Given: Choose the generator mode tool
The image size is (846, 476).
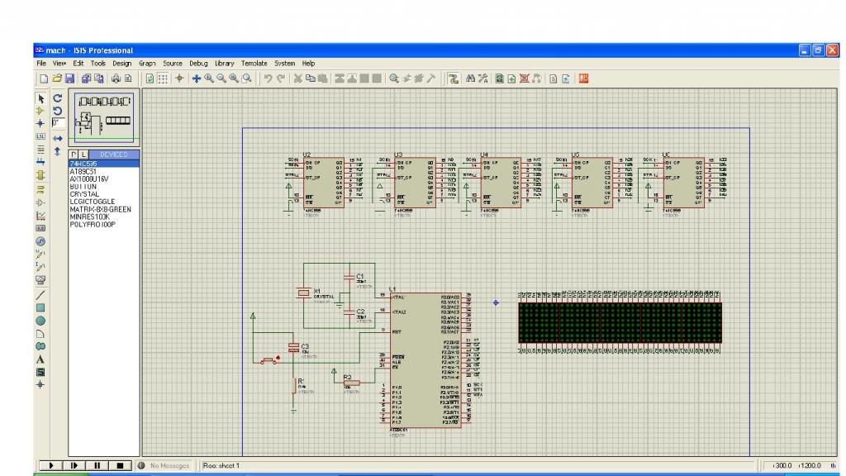Looking at the screenshot, I should coord(40,241).
